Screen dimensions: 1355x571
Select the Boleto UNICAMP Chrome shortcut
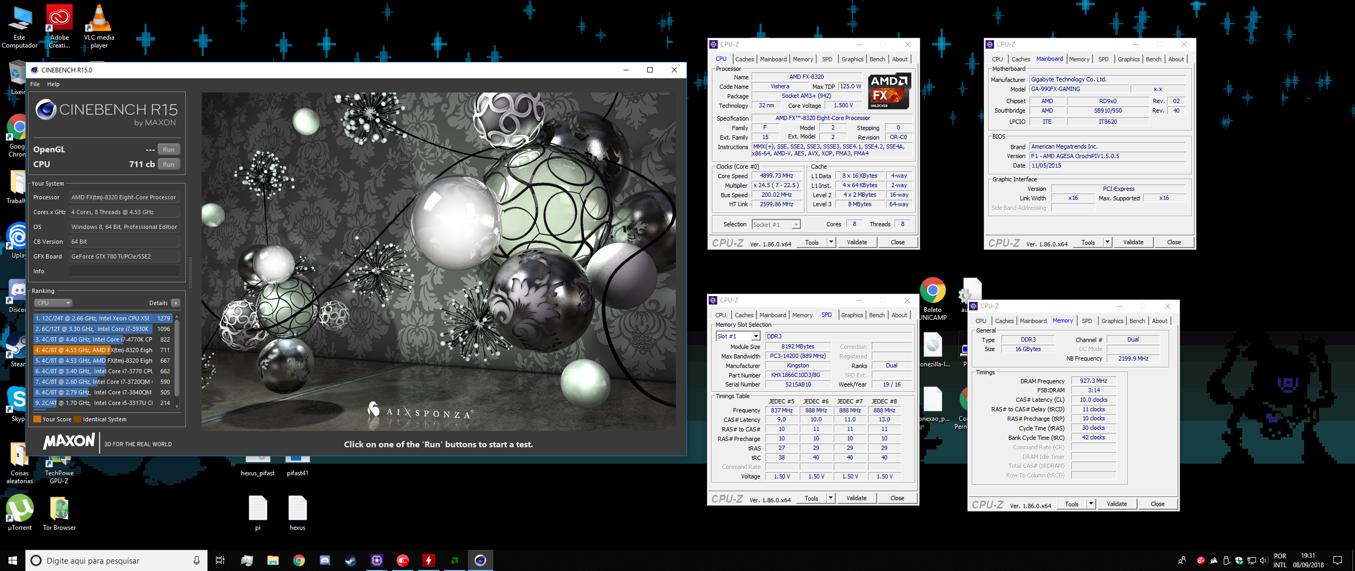tap(933, 299)
